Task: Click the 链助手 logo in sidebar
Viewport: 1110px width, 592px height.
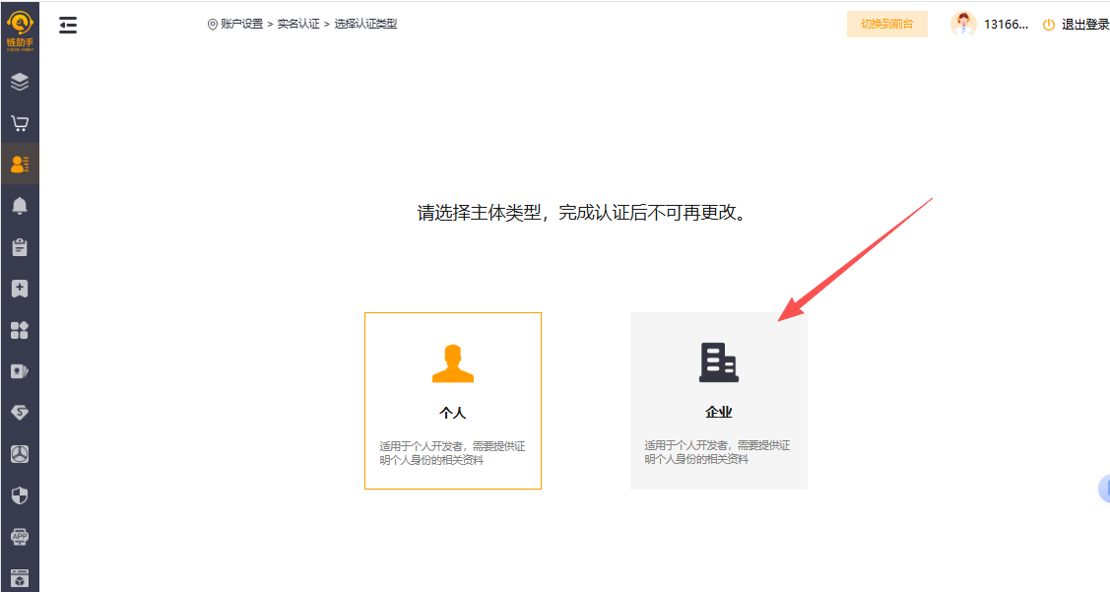Action: coord(20,28)
